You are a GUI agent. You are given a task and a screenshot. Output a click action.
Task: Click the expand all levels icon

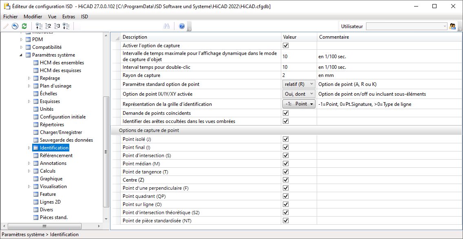pyautogui.click(x=66, y=26)
